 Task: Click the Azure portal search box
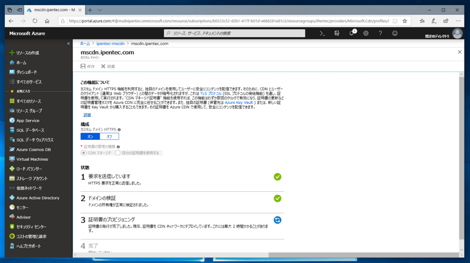coord(234,33)
